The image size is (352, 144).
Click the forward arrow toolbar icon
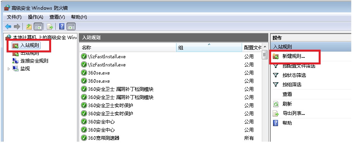click(x=17, y=27)
